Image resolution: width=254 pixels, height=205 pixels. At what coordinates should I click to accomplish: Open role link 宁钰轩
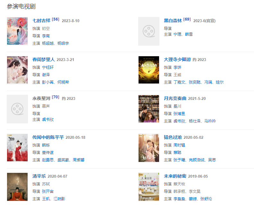point(48,67)
